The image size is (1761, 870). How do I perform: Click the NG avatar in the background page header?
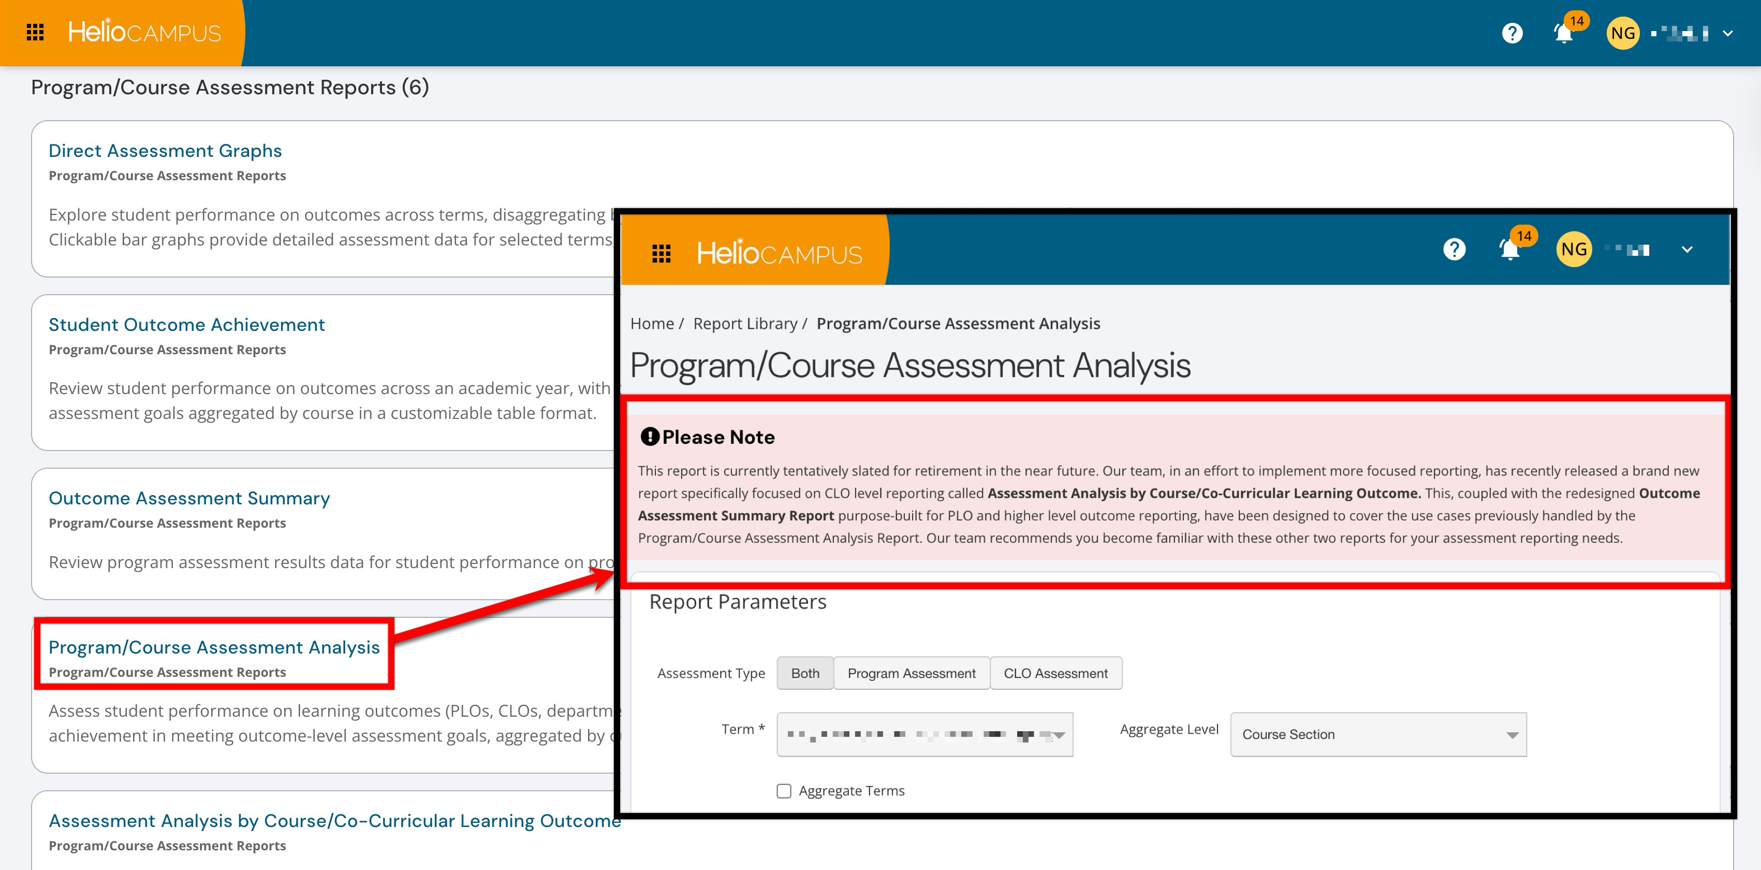(1623, 33)
